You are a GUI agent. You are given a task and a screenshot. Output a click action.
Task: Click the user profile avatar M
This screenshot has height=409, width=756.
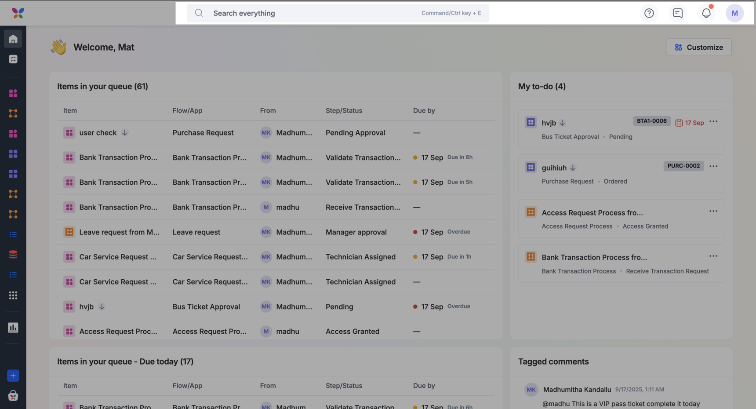(x=734, y=13)
